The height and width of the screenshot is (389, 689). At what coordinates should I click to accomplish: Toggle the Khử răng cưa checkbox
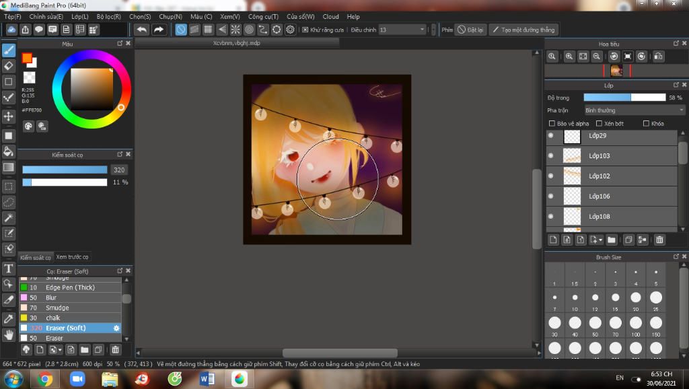(x=305, y=30)
